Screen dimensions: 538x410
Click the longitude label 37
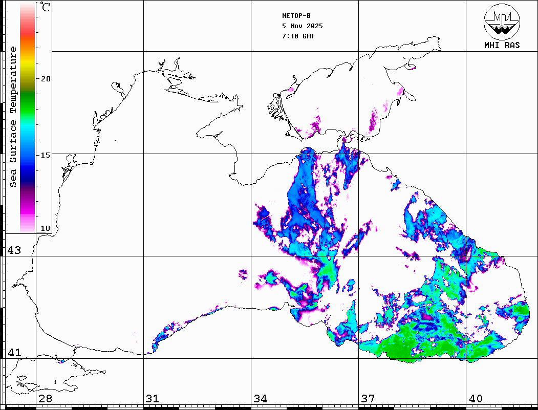tap(368, 399)
